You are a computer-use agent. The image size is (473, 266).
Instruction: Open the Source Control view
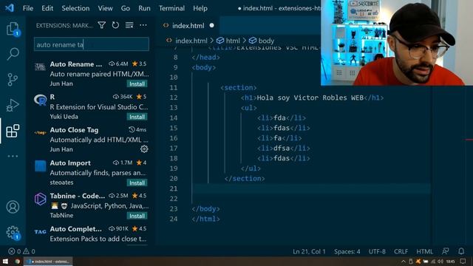pos(13,80)
